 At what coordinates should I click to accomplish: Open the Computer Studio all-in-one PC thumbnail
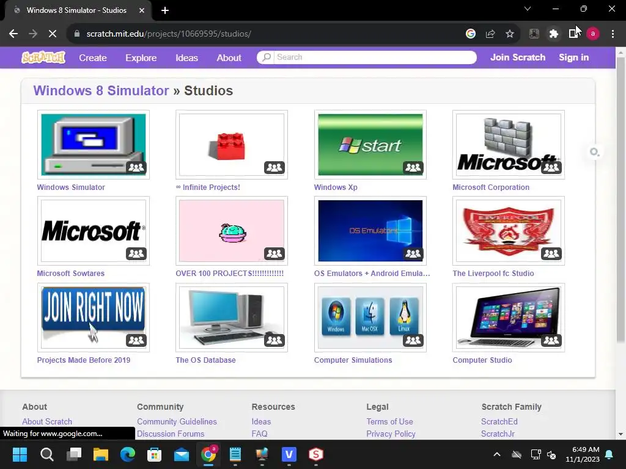click(x=508, y=318)
